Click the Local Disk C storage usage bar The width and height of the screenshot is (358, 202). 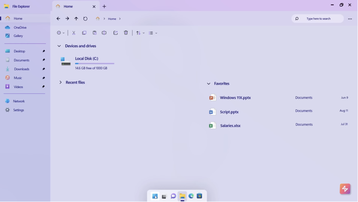pyautogui.click(x=94, y=63)
